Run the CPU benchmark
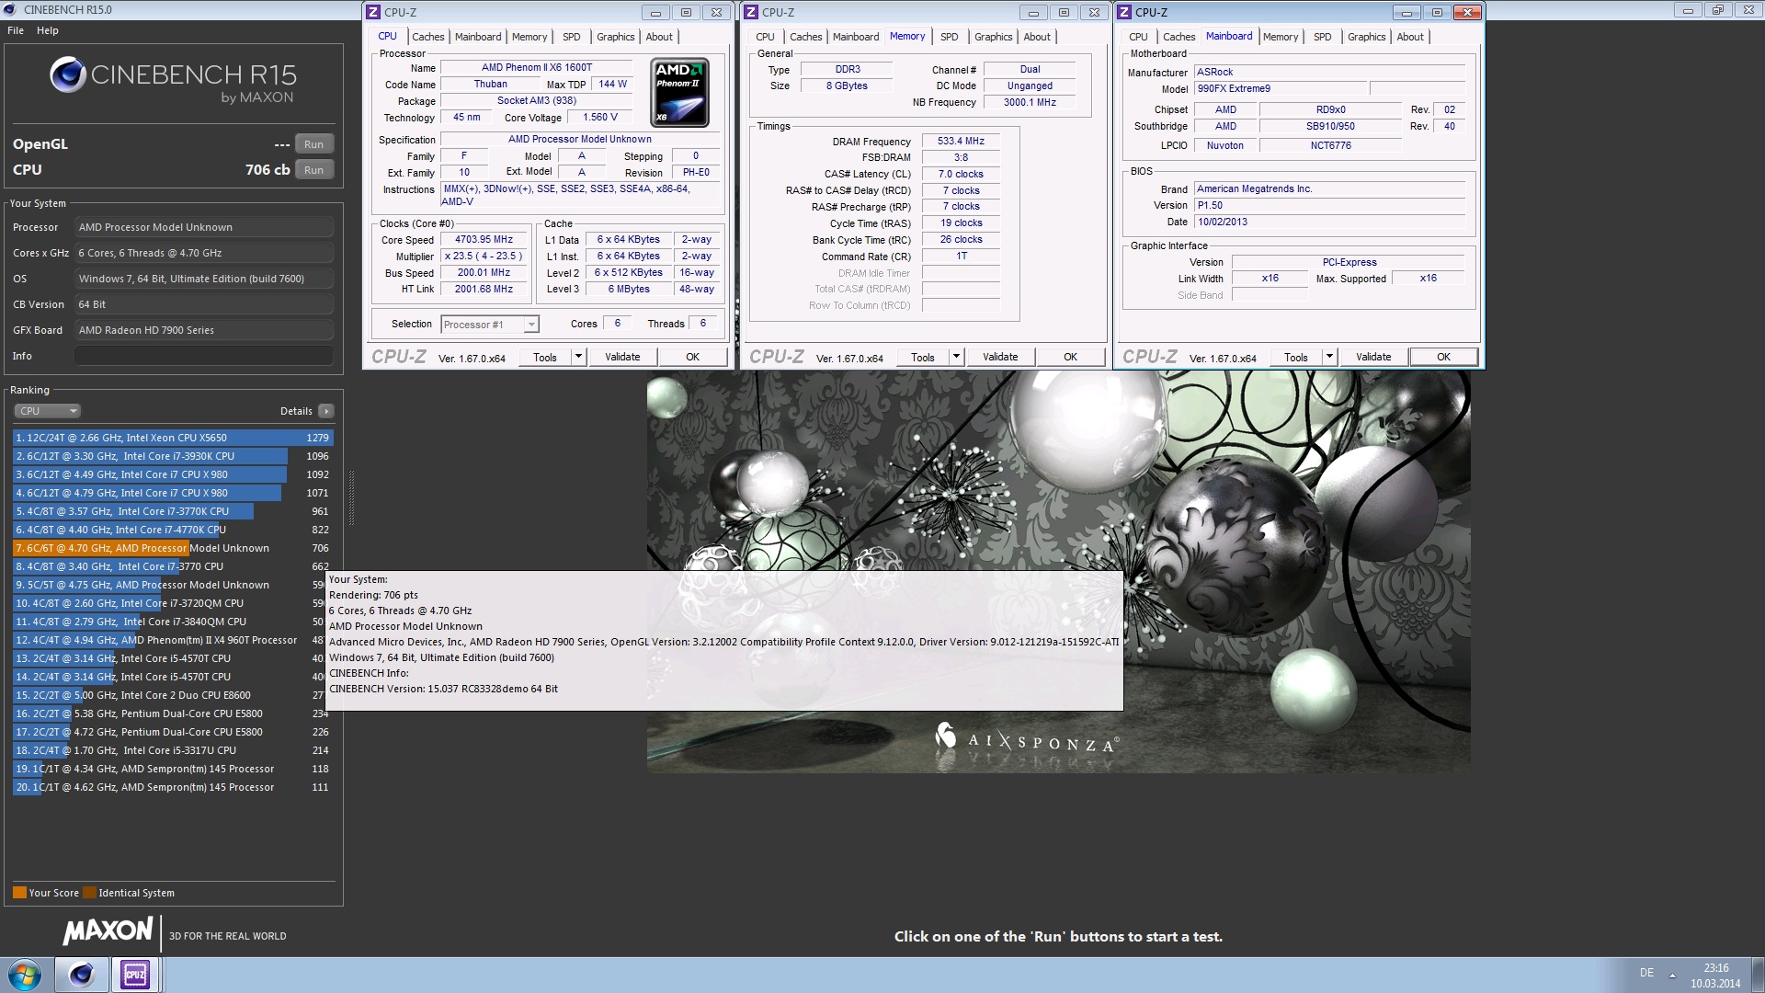This screenshot has height=993, width=1765. click(313, 170)
